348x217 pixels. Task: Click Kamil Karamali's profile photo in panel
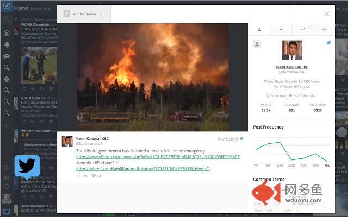point(291,50)
